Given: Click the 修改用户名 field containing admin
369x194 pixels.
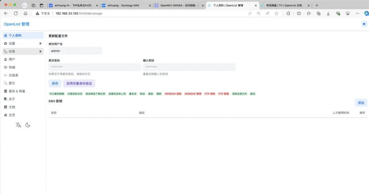Looking at the screenshot, I should click(75, 51).
